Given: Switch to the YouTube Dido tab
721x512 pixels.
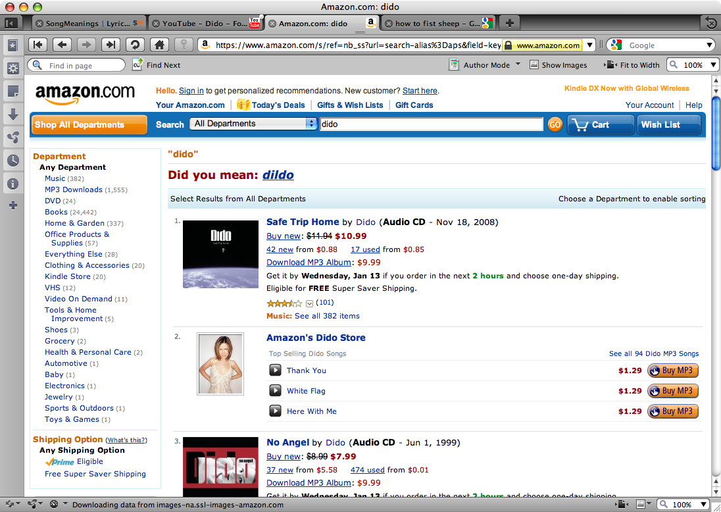Looking at the screenshot, I should [205, 24].
